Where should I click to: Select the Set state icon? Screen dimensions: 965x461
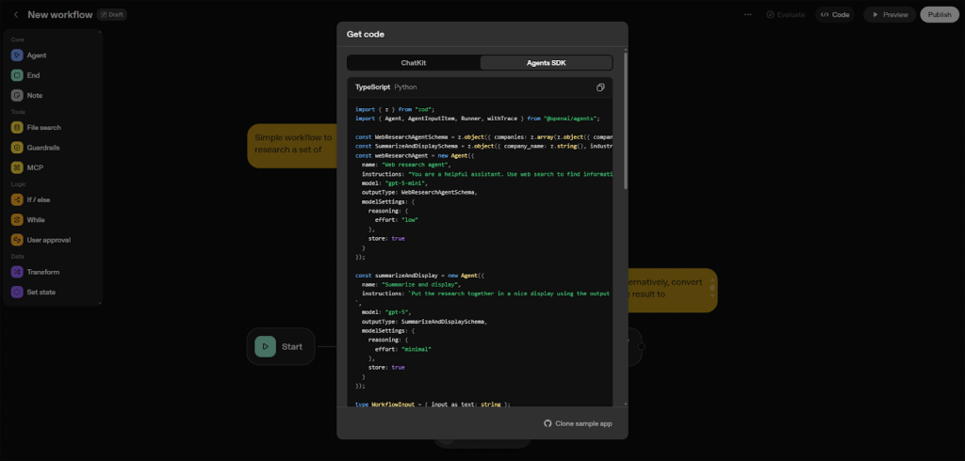coord(17,292)
